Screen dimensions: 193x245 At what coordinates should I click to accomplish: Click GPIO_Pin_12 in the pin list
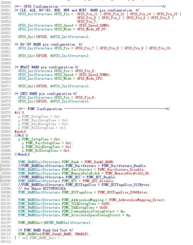point(114,14)
